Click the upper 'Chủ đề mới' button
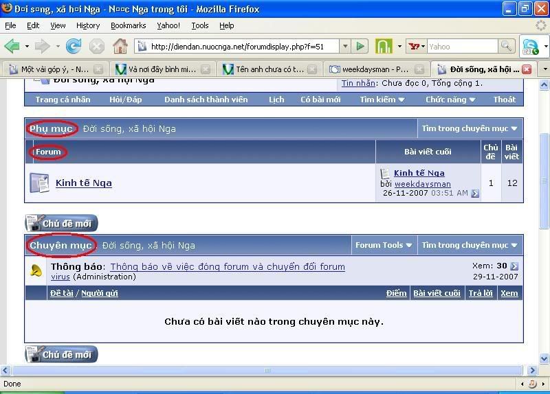 [61, 223]
